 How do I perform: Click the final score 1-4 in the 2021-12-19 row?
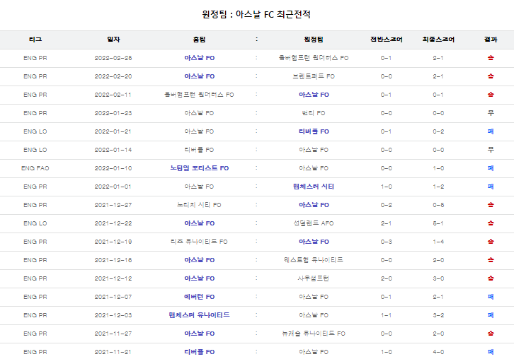[438, 242]
